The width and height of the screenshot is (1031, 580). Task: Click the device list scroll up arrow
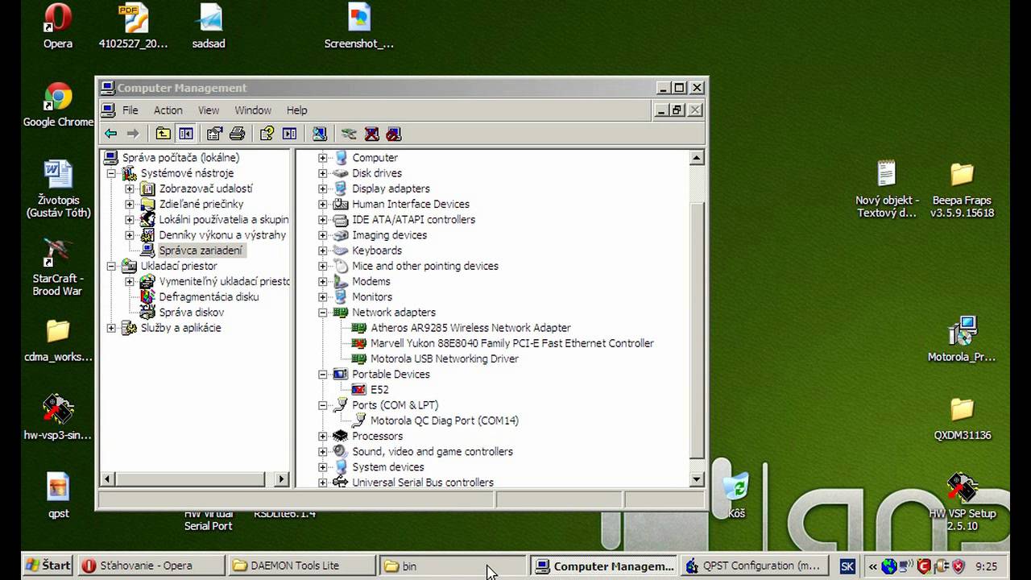point(698,158)
